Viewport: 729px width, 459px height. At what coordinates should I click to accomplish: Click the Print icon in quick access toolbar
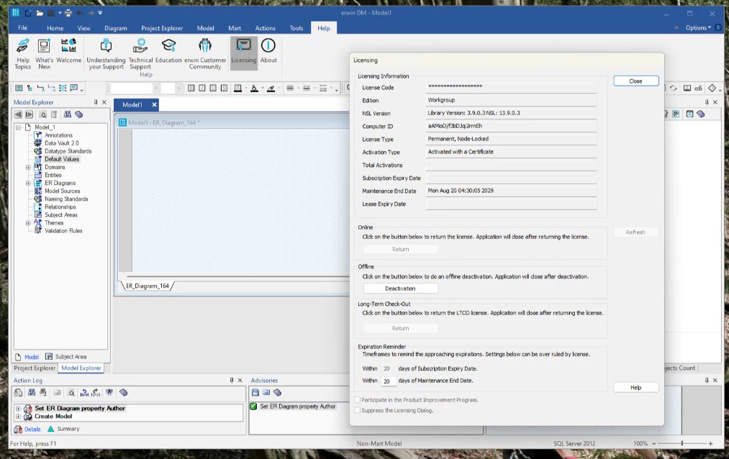click(x=68, y=13)
